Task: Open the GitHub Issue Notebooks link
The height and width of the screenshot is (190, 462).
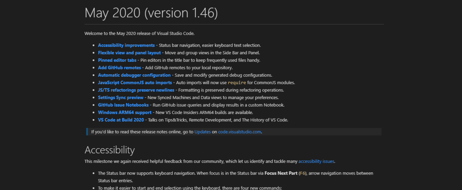Action: [123, 105]
